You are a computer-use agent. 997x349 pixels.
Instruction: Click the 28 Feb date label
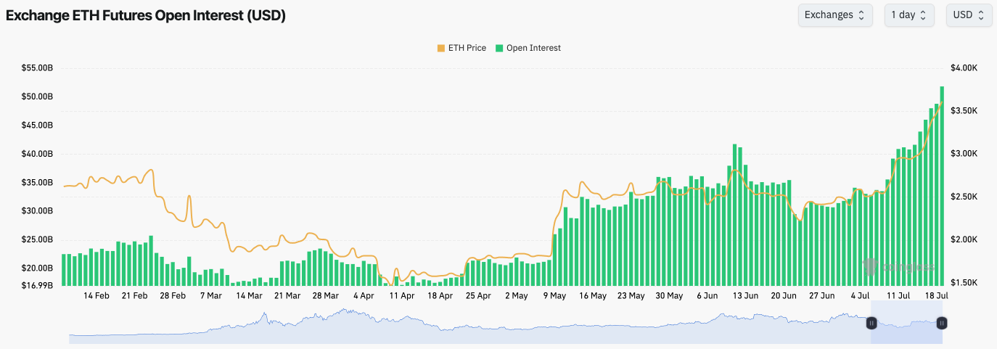pyautogui.click(x=173, y=296)
